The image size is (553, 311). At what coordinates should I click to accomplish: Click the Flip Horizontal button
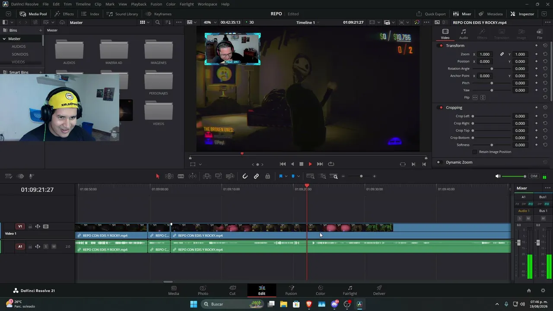coord(475,98)
